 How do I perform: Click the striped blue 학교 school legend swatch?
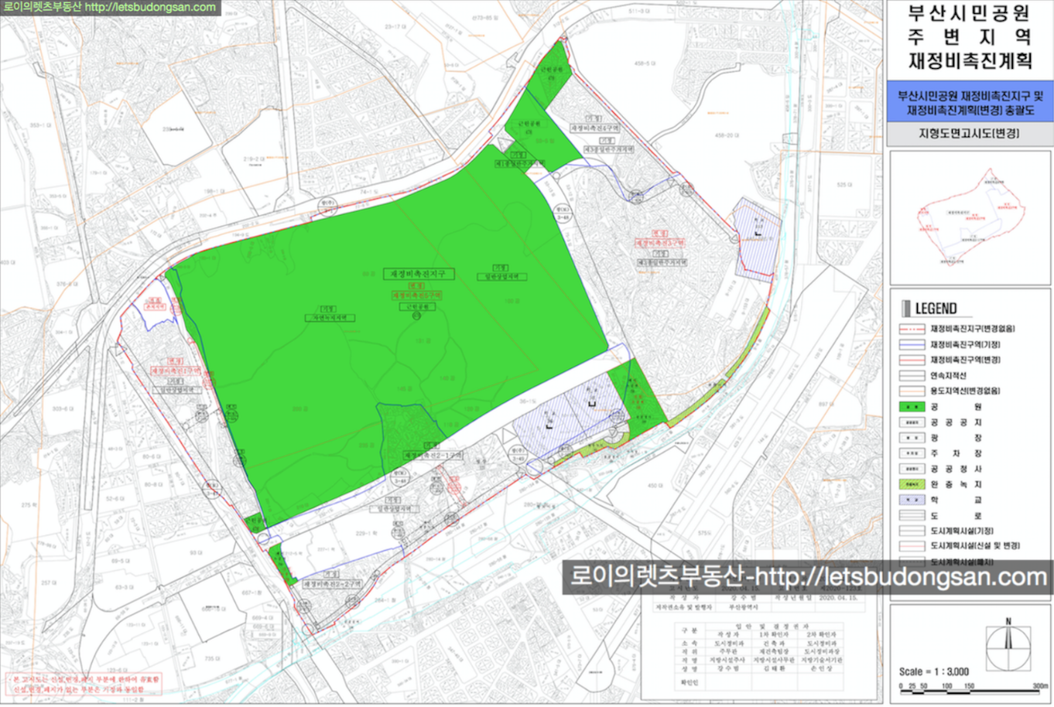[x=912, y=500]
